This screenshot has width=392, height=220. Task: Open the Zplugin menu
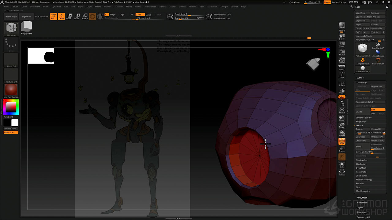[224, 6]
